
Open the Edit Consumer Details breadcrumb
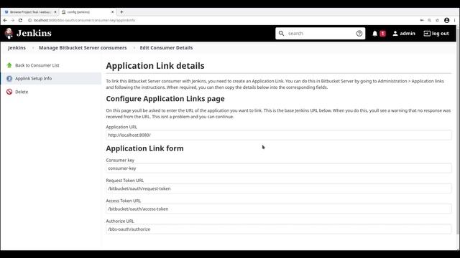pos(166,48)
